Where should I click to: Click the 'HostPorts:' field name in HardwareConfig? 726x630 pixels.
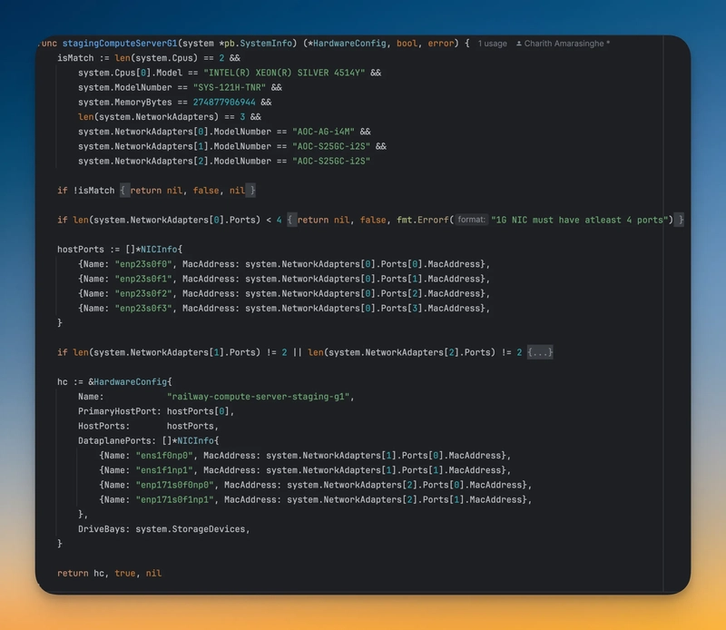[x=103, y=426]
